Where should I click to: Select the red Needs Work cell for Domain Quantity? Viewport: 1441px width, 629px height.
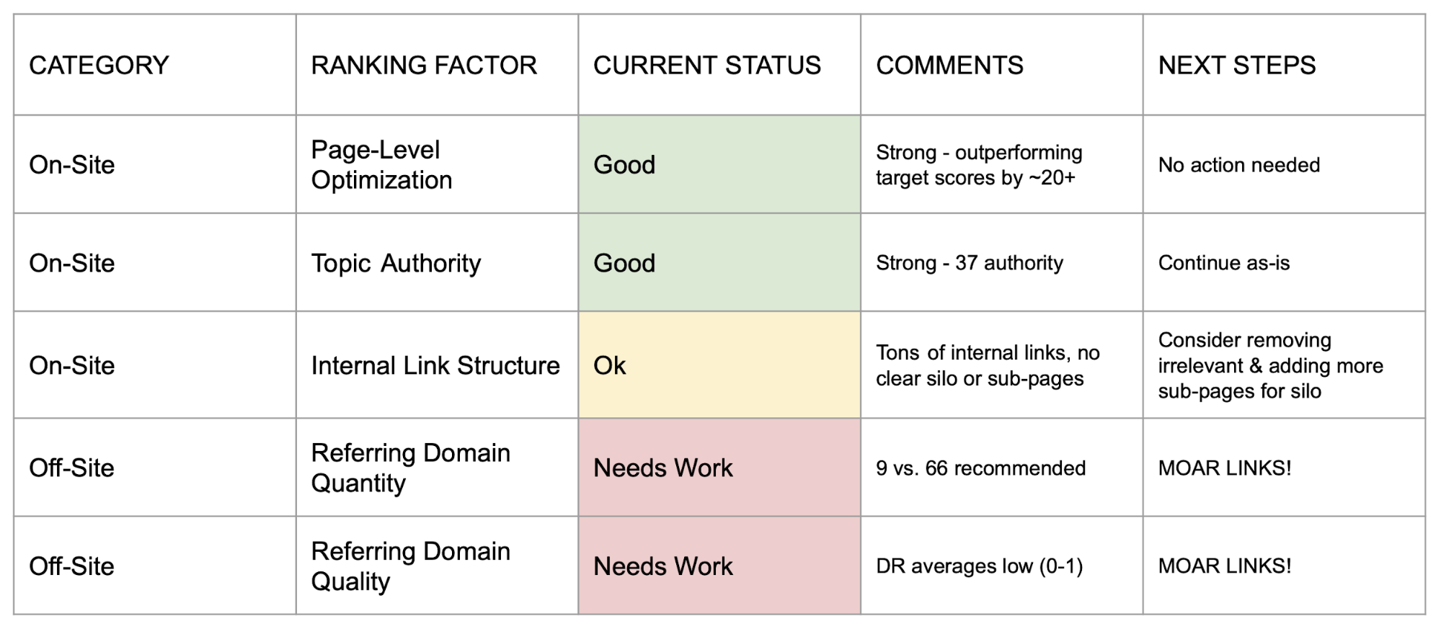click(x=719, y=468)
